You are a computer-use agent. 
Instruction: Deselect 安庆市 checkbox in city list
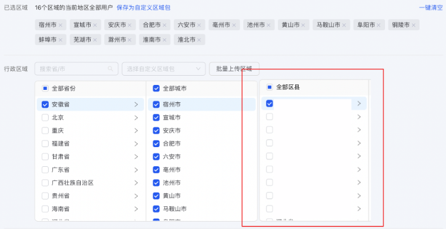click(x=156, y=131)
